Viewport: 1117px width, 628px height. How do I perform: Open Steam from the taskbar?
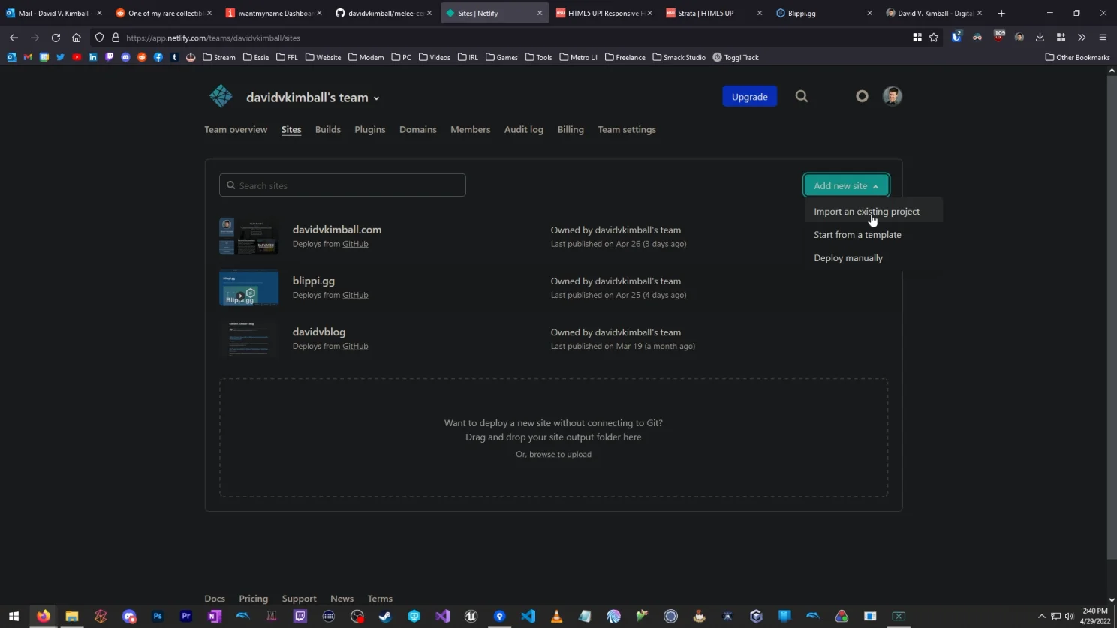click(x=385, y=617)
